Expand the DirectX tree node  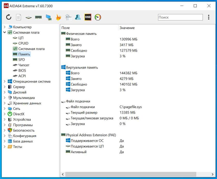tap(5, 114)
